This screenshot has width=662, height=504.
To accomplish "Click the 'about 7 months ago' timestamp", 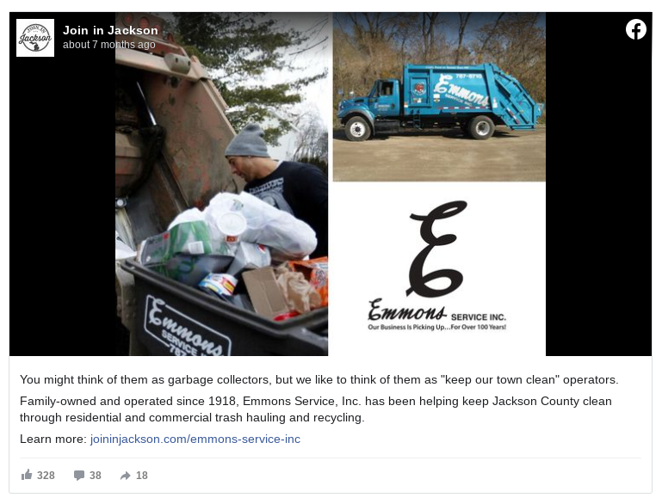I will (x=109, y=45).
